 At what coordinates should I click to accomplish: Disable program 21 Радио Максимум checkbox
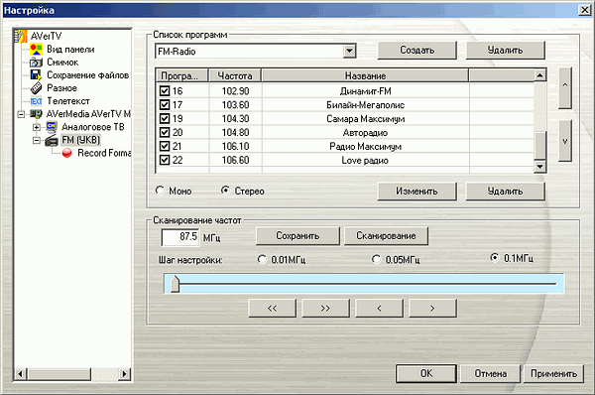tap(165, 146)
